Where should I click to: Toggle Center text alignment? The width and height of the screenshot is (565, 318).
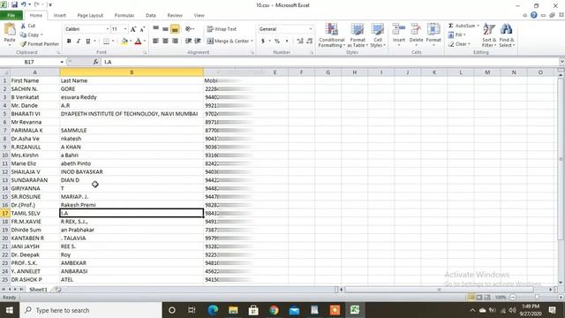coord(165,42)
